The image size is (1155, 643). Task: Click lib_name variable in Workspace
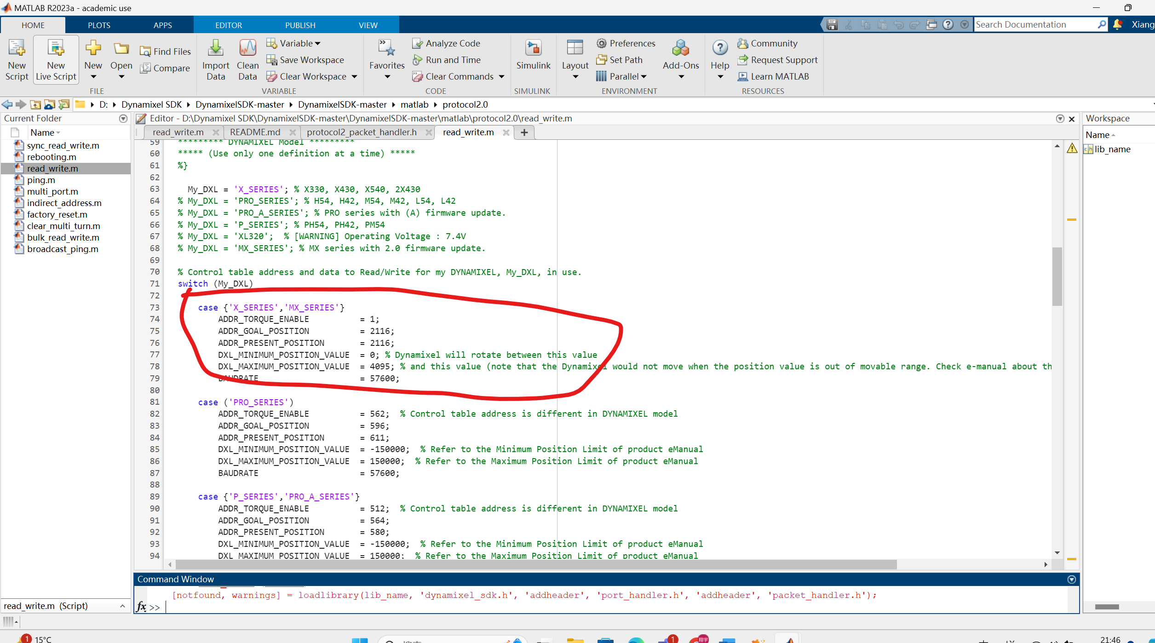pos(1112,149)
